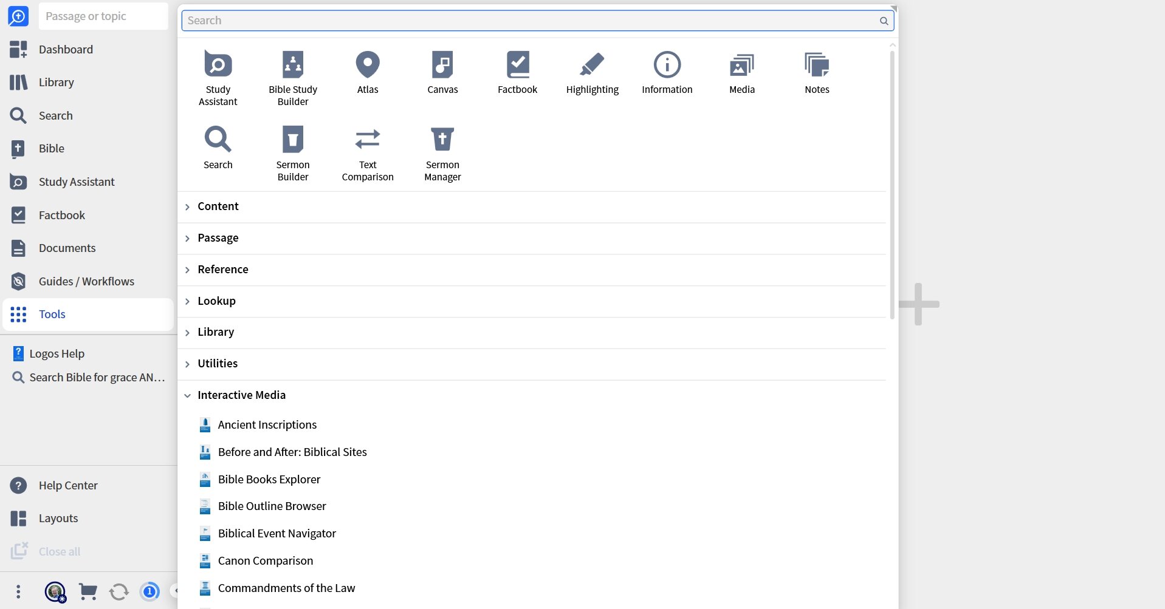This screenshot has width=1165, height=609.
Task: Open the Canvas tool
Action: pyautogui.click(x=442, y=72)
